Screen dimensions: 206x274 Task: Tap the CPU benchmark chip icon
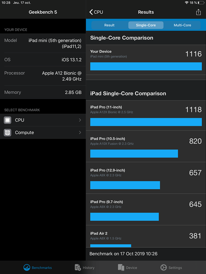[8, 120]
